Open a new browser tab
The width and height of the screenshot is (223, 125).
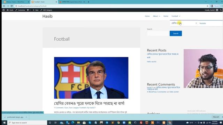[88, 2]
